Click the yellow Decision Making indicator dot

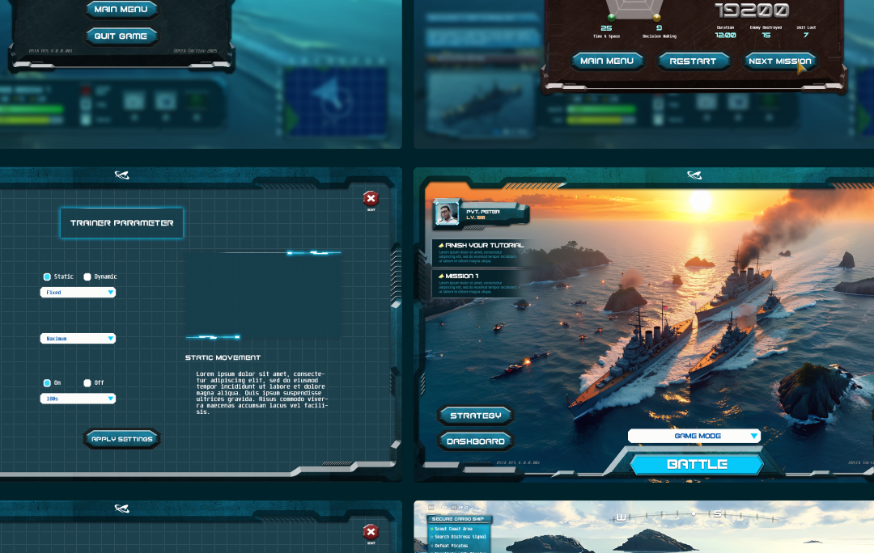tap(657, 17)
